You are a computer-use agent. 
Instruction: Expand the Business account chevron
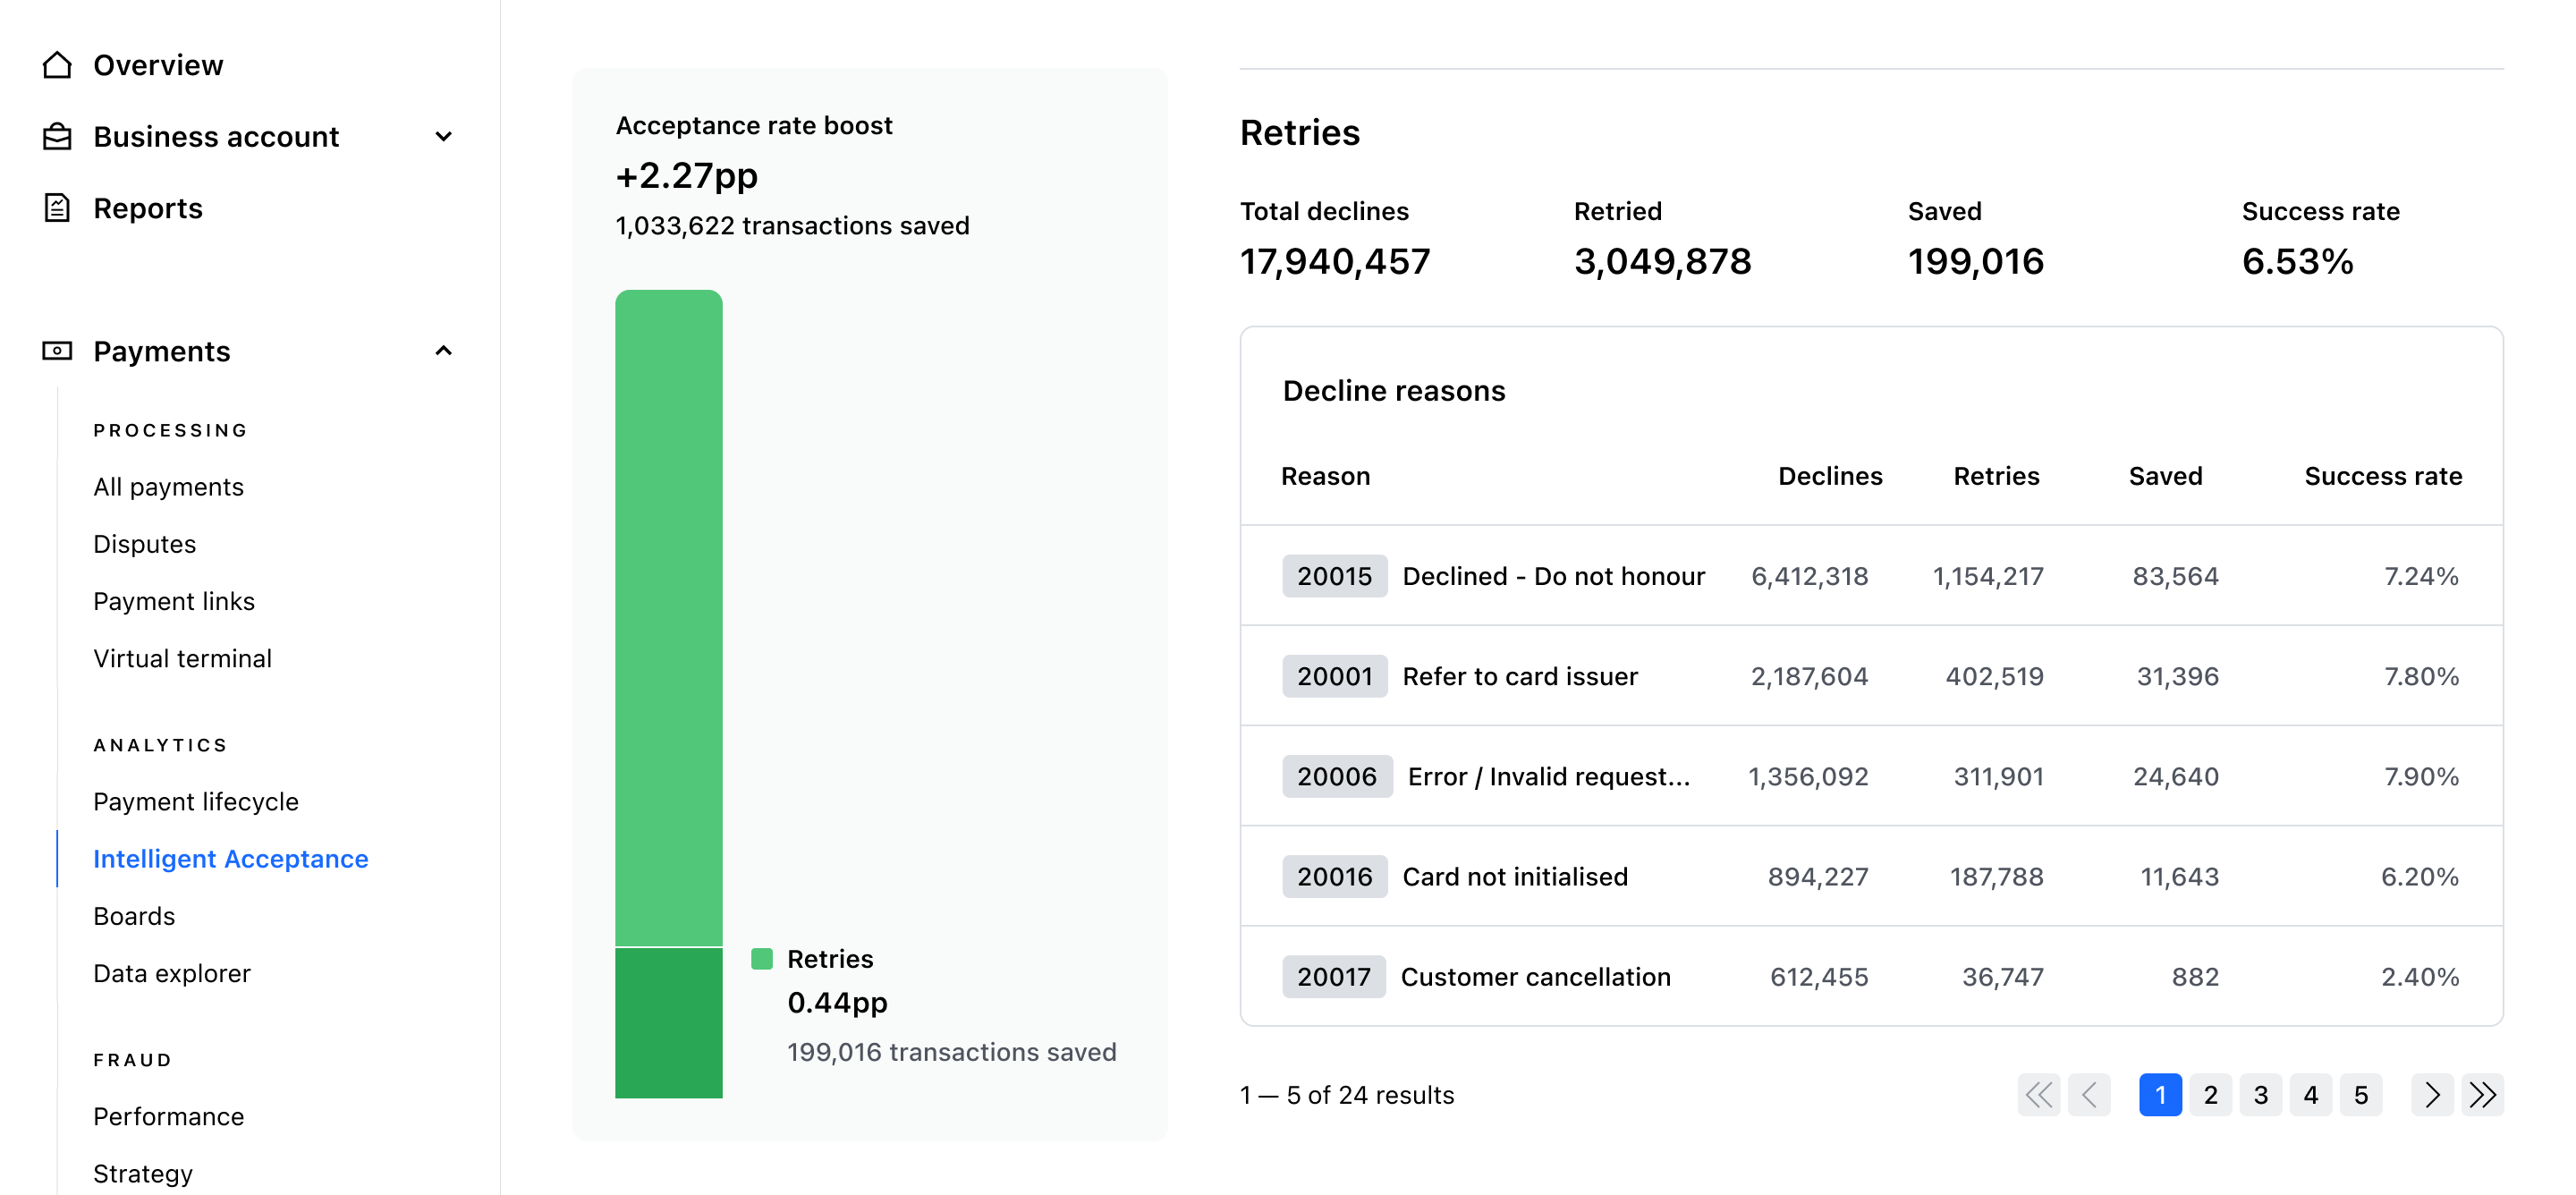coord(444,137)
